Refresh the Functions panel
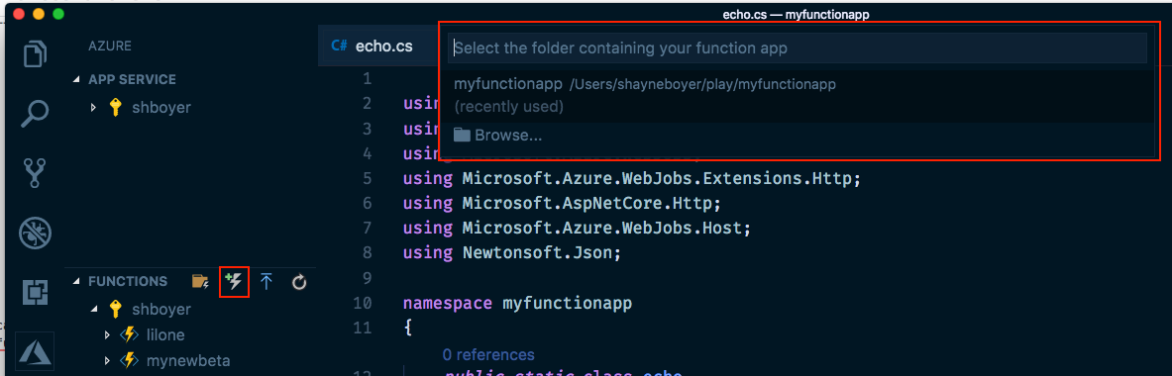 [x=299, y=282]
